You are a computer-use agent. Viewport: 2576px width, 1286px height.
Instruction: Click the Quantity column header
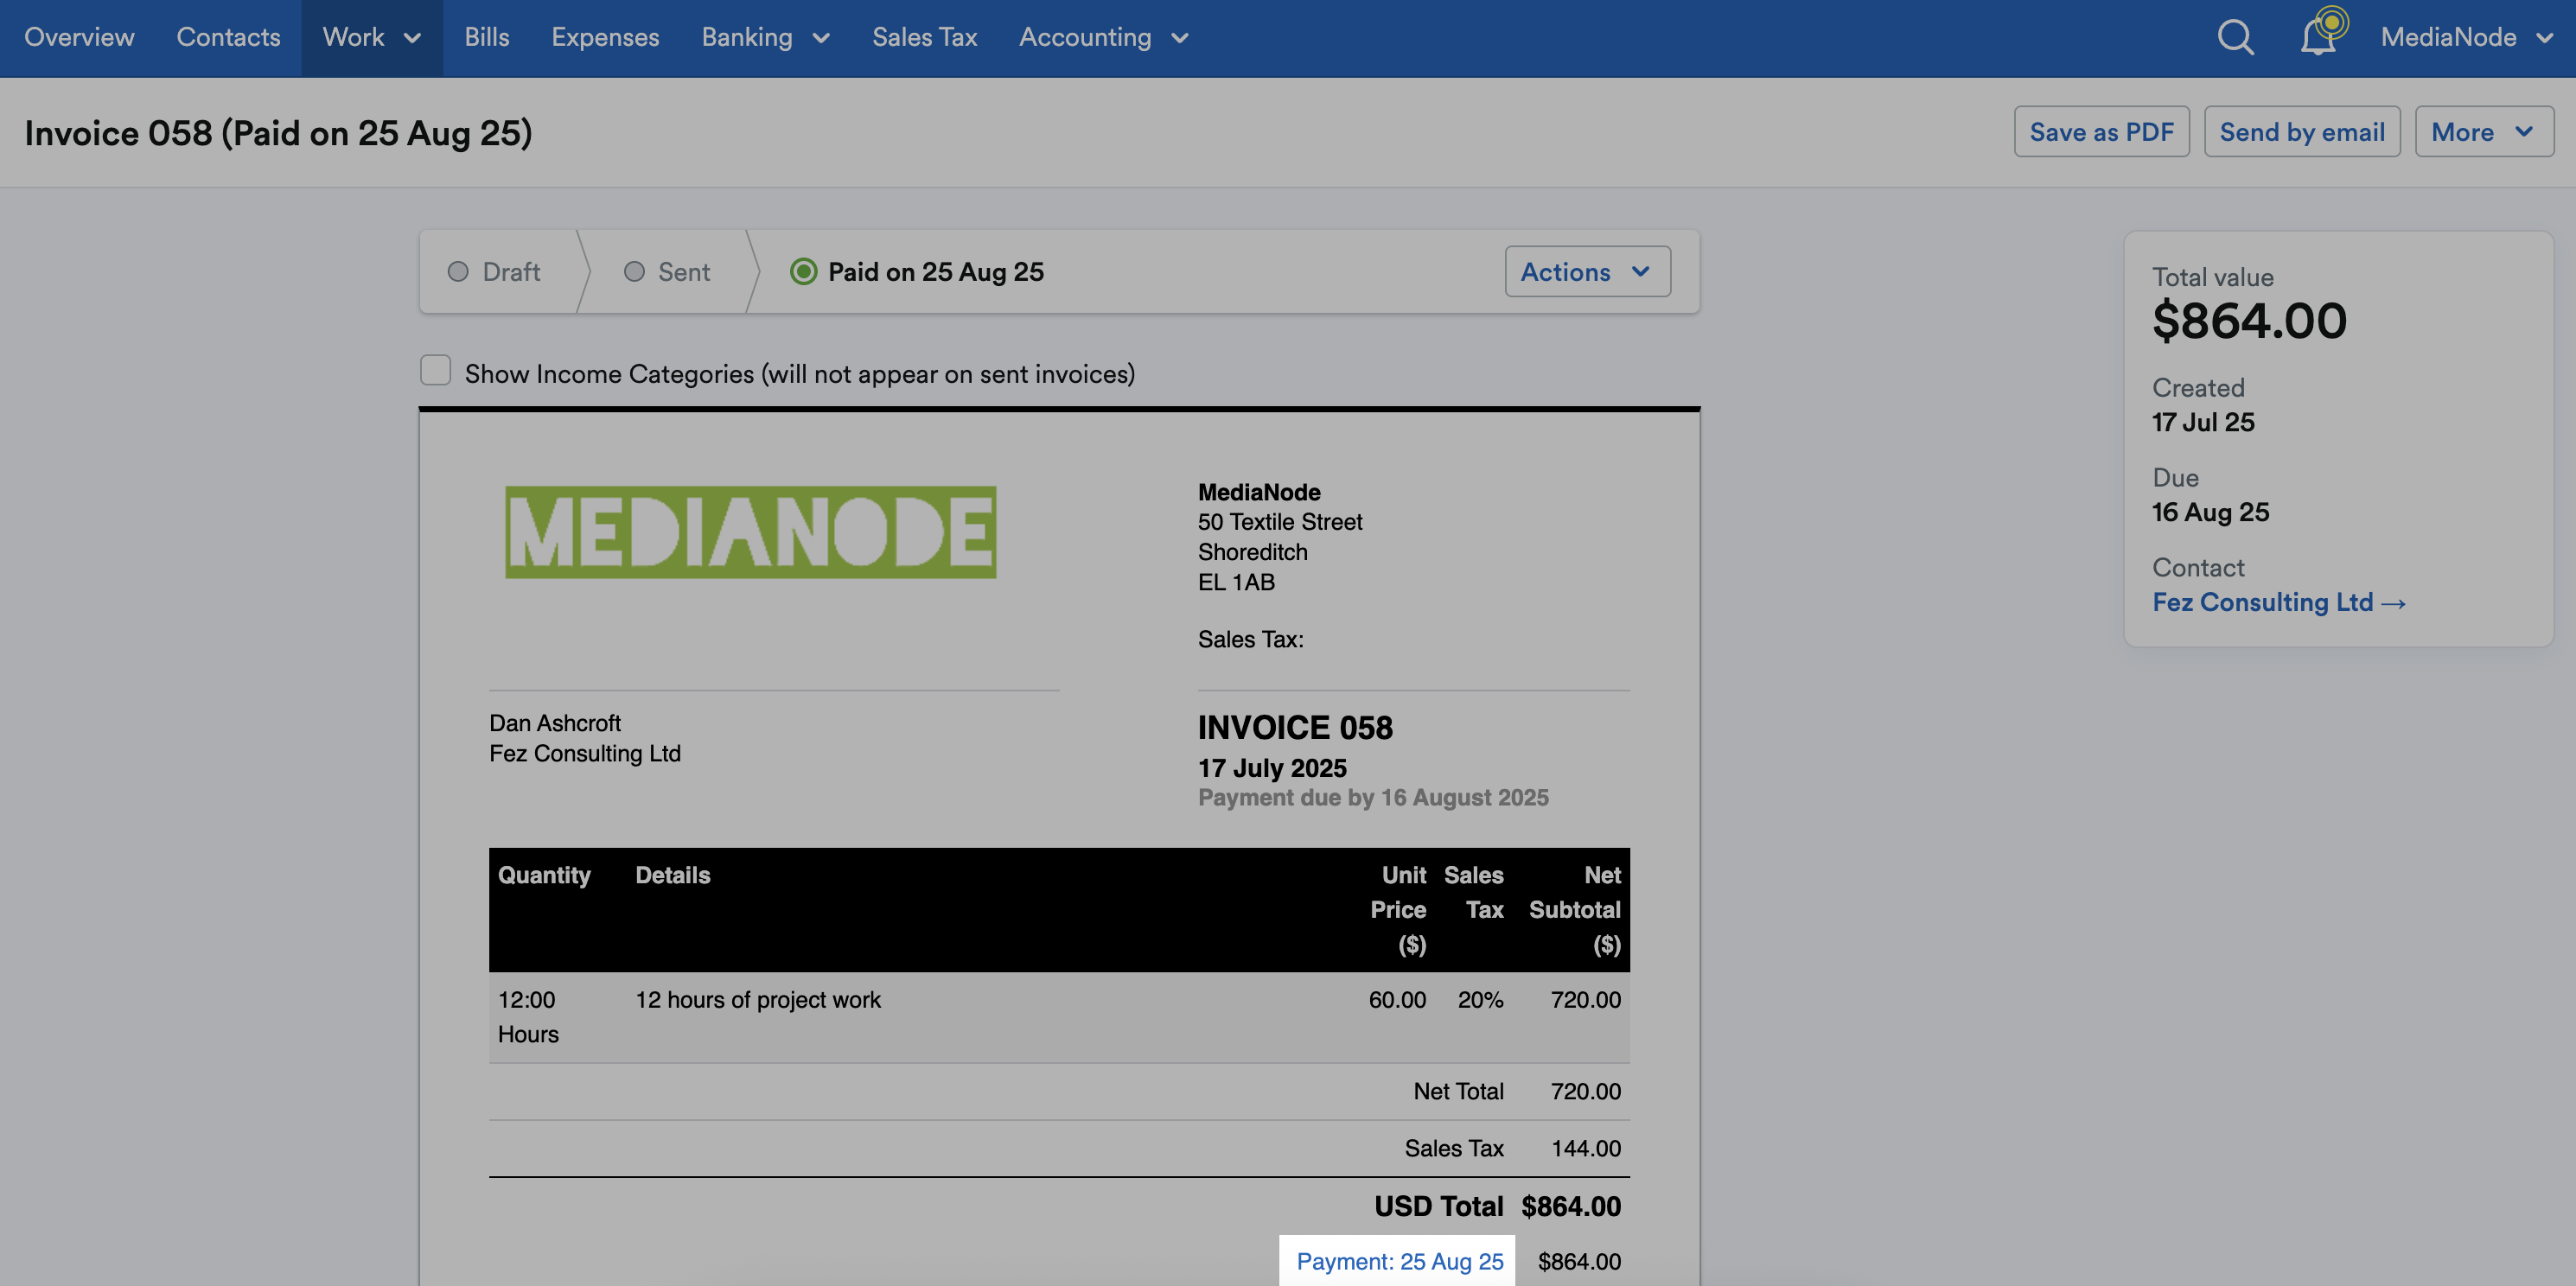tap(544, 875)
